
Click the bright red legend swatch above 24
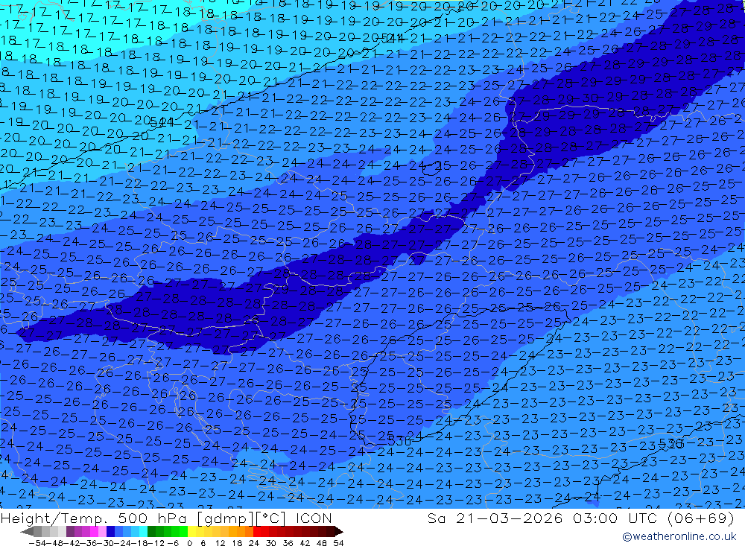click(257, 532)
